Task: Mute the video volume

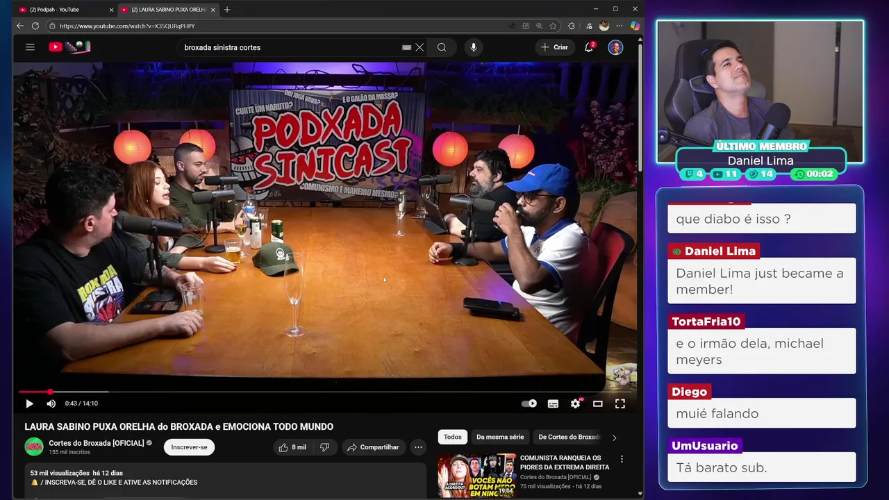Action: pyautogui.click(x=51, y=403)
